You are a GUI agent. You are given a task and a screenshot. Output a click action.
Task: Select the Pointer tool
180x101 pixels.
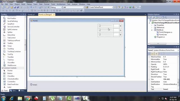[x=10, y=71]
